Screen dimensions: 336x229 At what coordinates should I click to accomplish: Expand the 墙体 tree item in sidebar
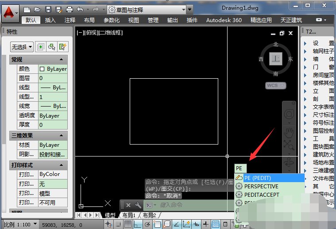tap(305, 59)
